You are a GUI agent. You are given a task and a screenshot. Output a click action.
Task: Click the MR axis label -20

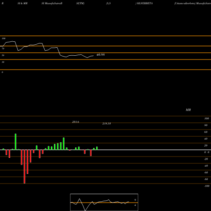pyautogui.click(x=206, y=159)
